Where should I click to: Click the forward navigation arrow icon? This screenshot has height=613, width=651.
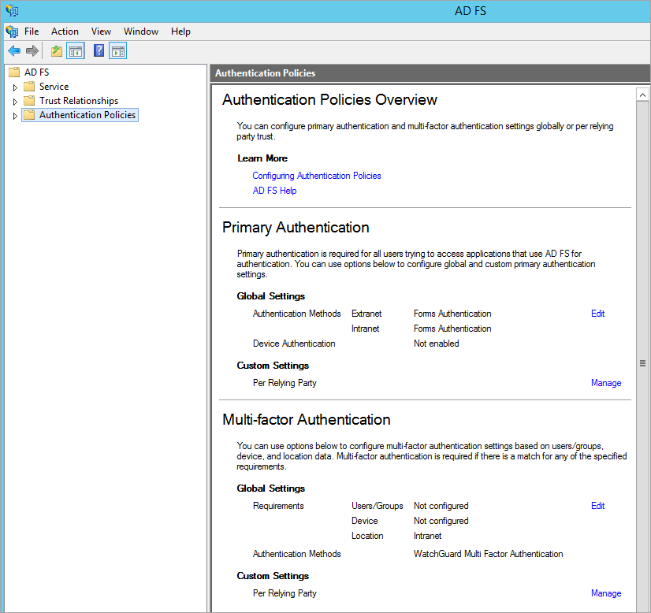[x=31, y=50]
